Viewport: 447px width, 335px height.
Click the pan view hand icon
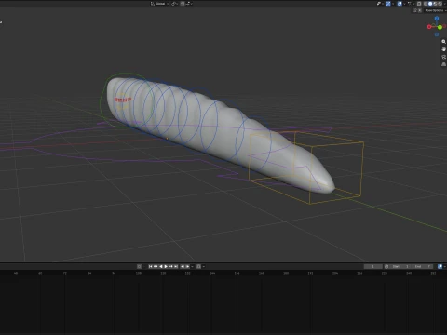pyautogui.click(x=443, y=49)
